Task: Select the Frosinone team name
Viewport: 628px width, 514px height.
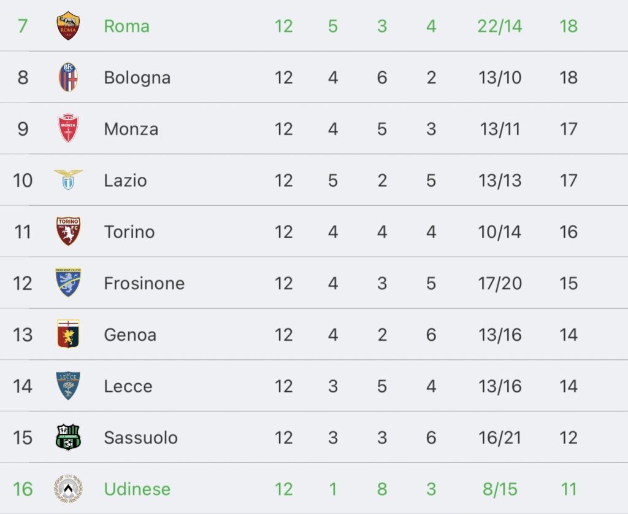Action: pyautogui.click(x=144, y=284)
